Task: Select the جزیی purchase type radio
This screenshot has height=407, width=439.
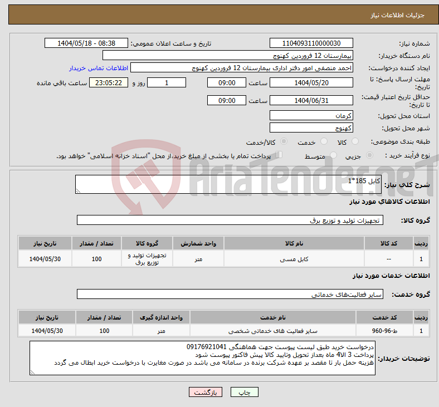Action: pyautogui.click(x=369, y=155)
